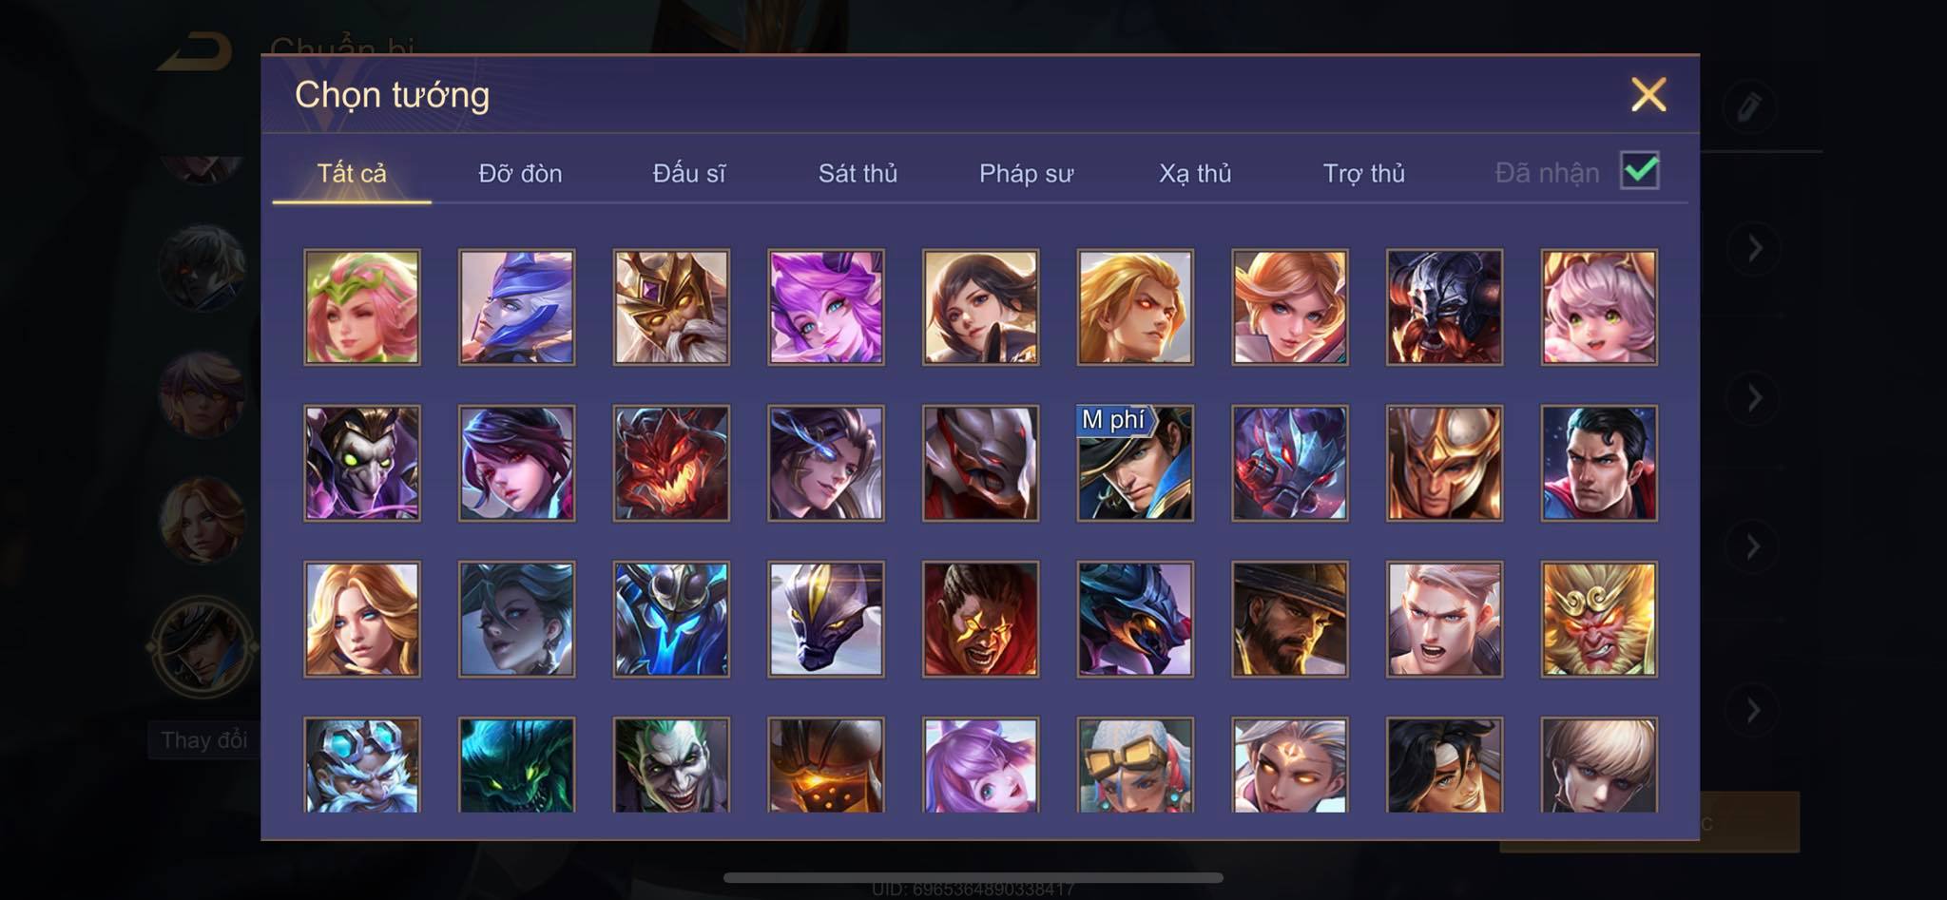Image resolution: width=1947 pixels, height=900 pixels.
Task: Filter heroes by Xạ thủ
Action: click(x=1195, y=174)
